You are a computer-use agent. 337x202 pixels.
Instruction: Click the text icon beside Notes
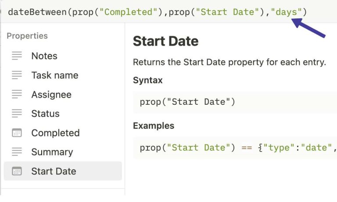[x=17, y=56]
